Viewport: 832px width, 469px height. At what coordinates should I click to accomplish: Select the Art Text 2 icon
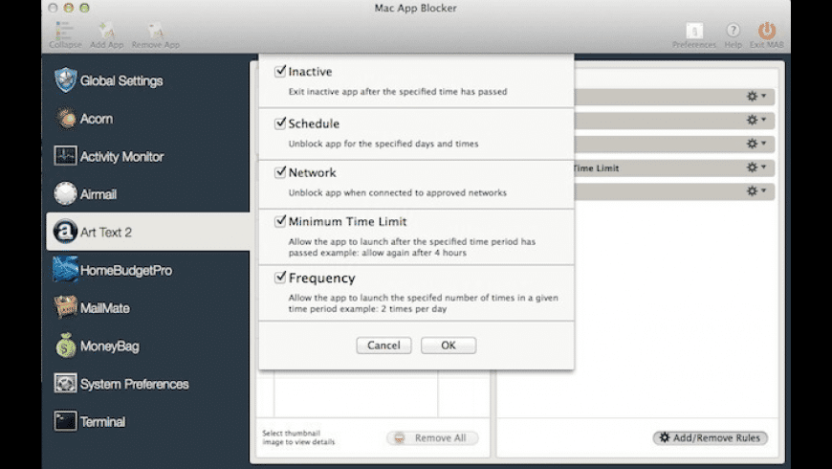pyautogui.click(x=65, y=232)
